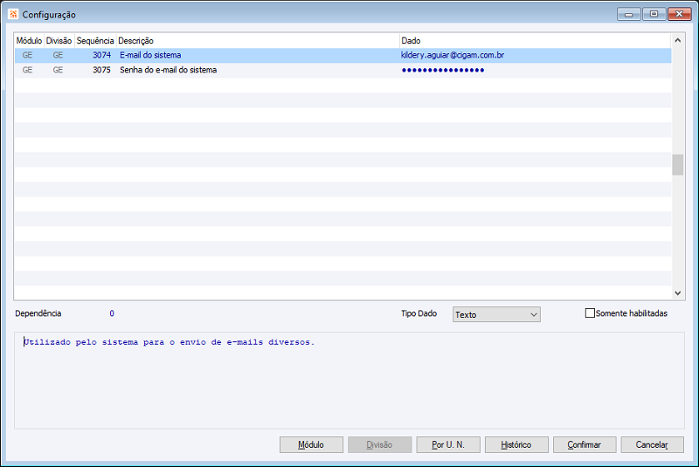Open the Histórico button
699x467 pixels.
click(516, 444)
